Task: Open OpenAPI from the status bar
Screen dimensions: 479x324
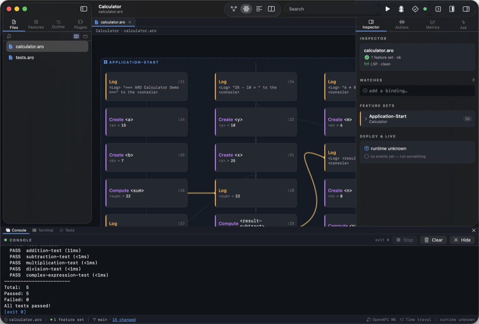Action: point(381,320)
